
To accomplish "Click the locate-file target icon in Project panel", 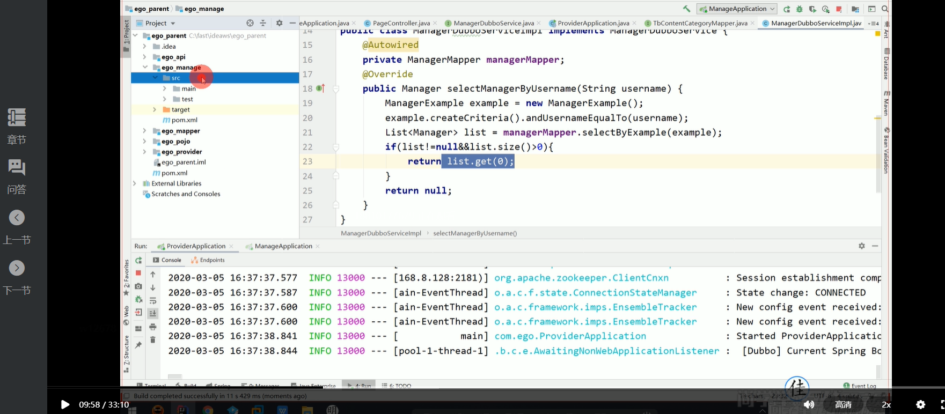I will pyautogui.click(x=250, y=23).
